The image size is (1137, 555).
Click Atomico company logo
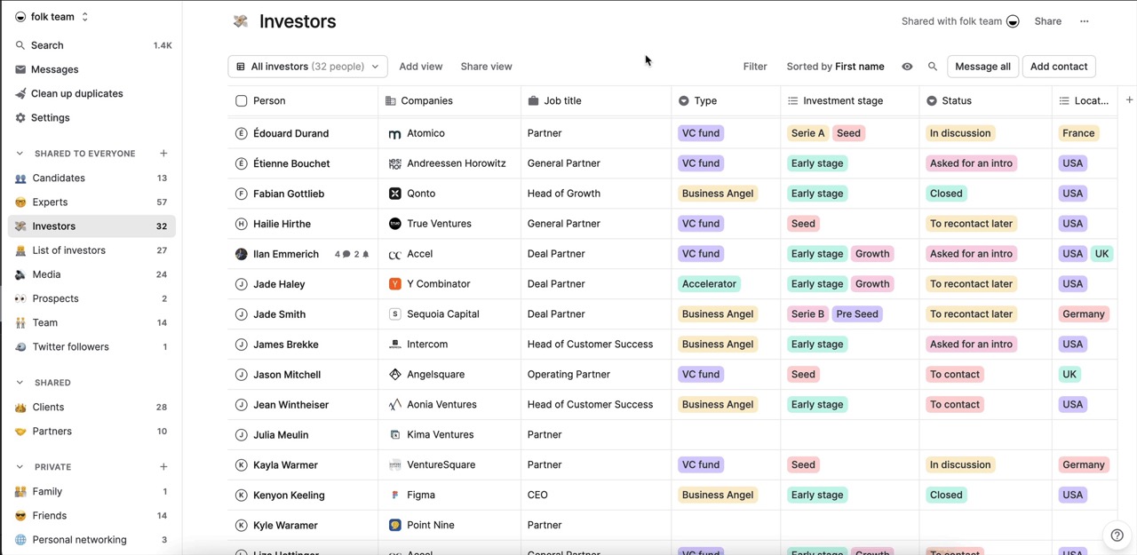395,133
